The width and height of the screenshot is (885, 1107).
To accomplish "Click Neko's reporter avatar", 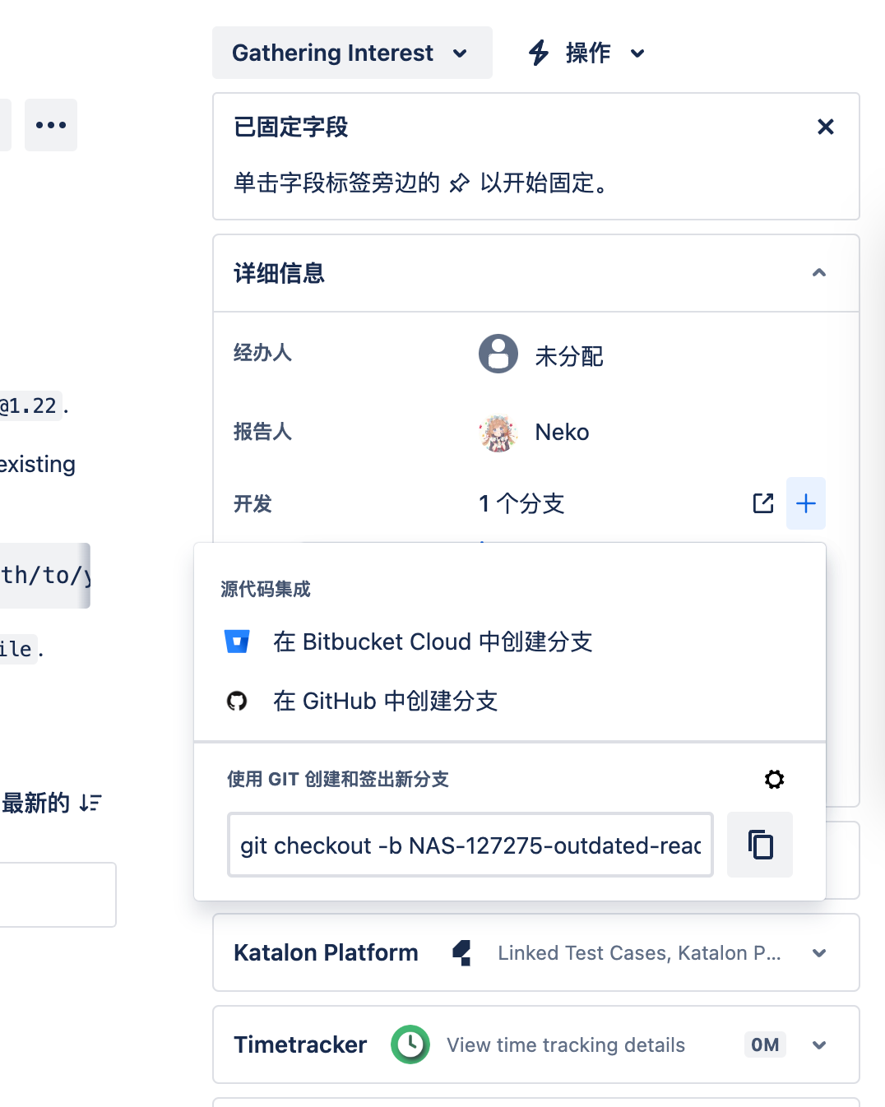I will click(x=498, y=433).
